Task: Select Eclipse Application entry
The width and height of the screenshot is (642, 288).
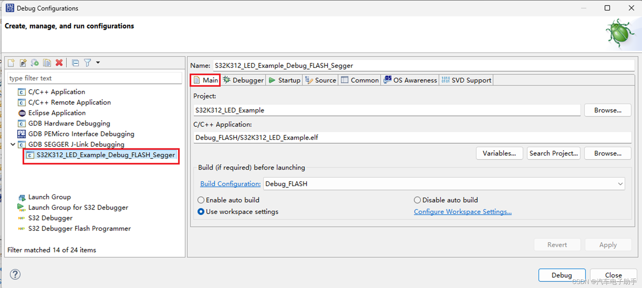Action: click(57, 113)
